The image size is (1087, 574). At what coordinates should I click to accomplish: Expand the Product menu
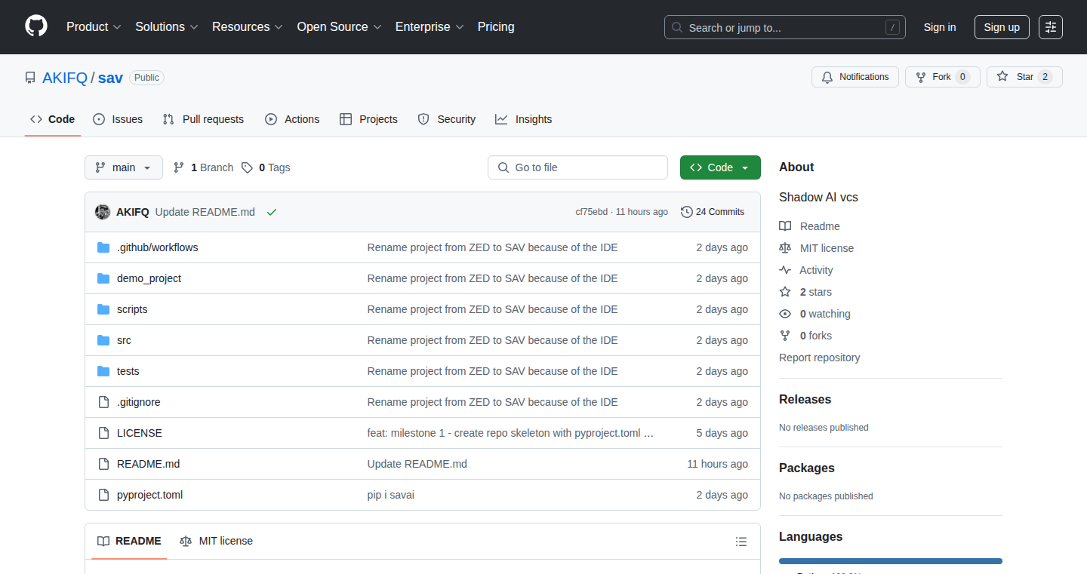pos(94,27)
